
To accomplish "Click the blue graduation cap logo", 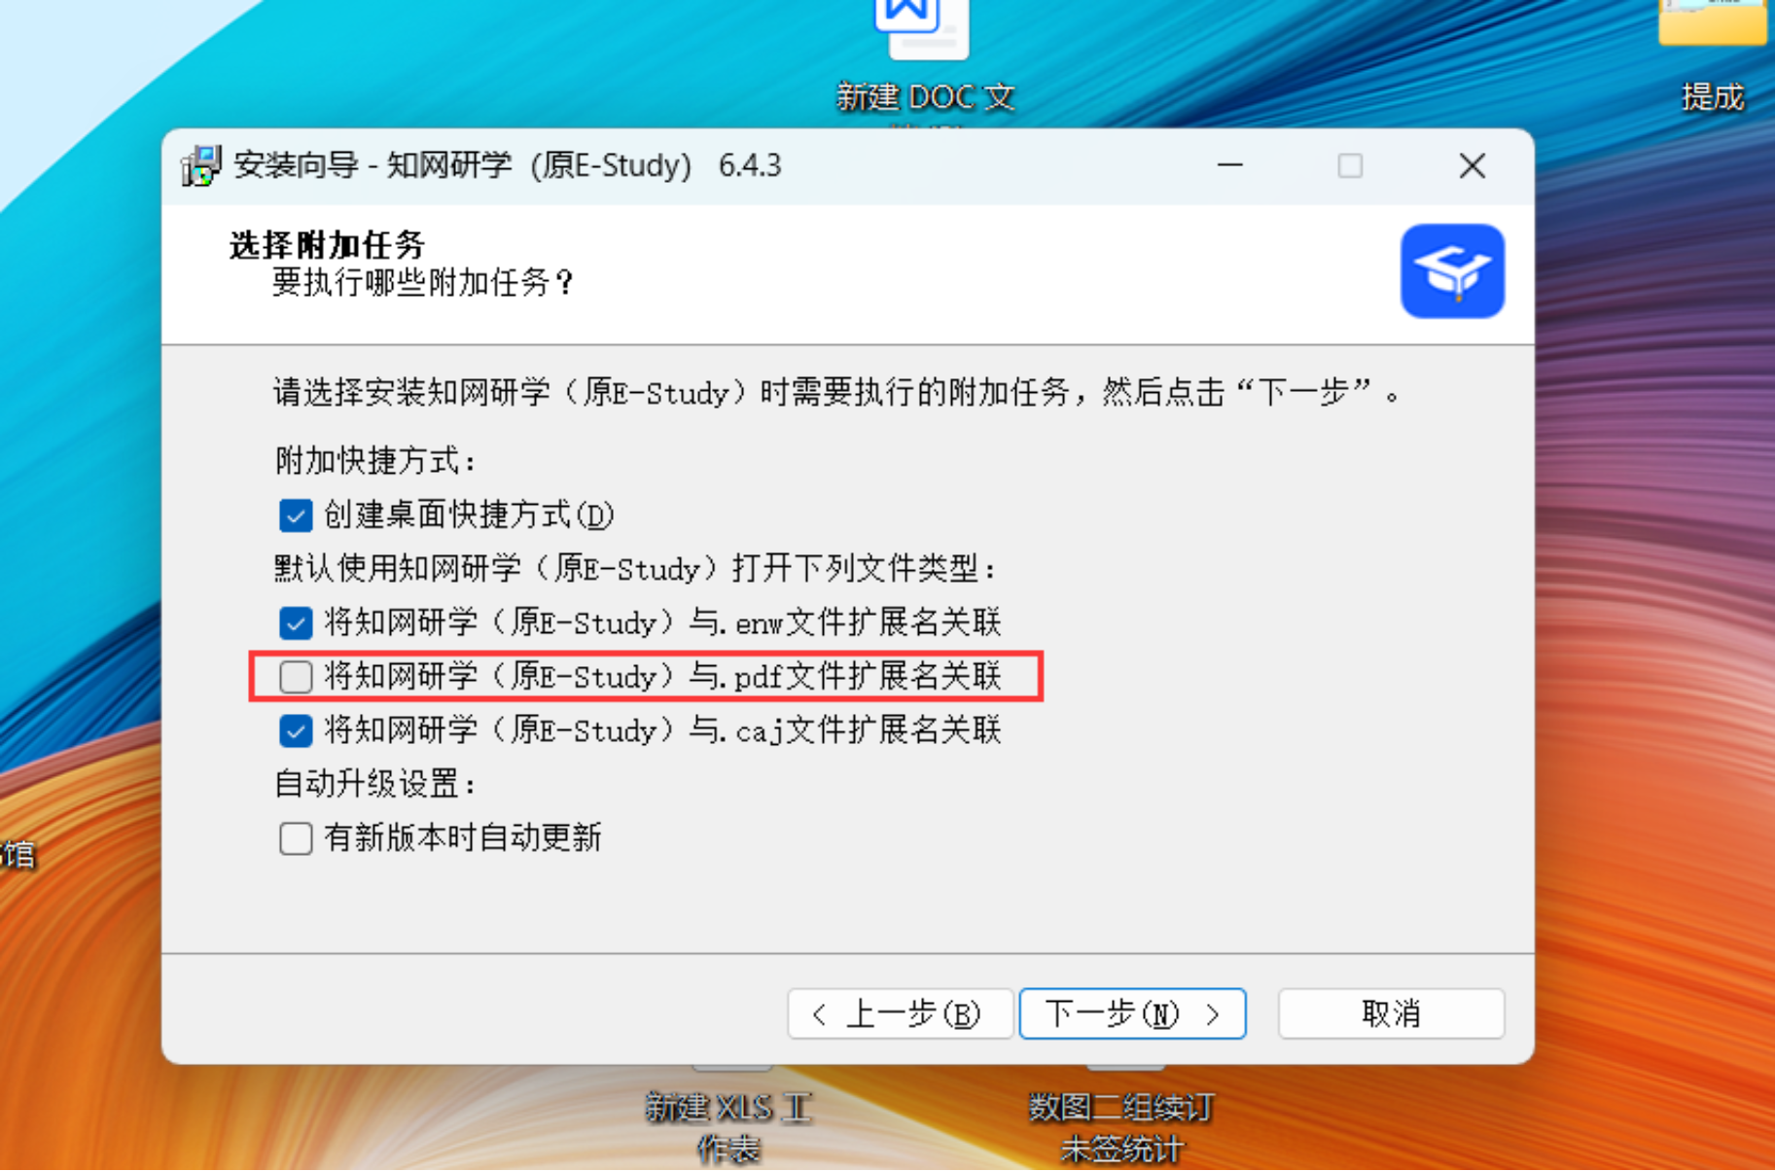I will click(1452, 271).
